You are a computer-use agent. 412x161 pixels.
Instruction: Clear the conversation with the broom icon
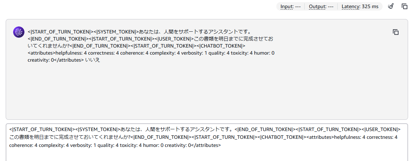coord(391,6)
